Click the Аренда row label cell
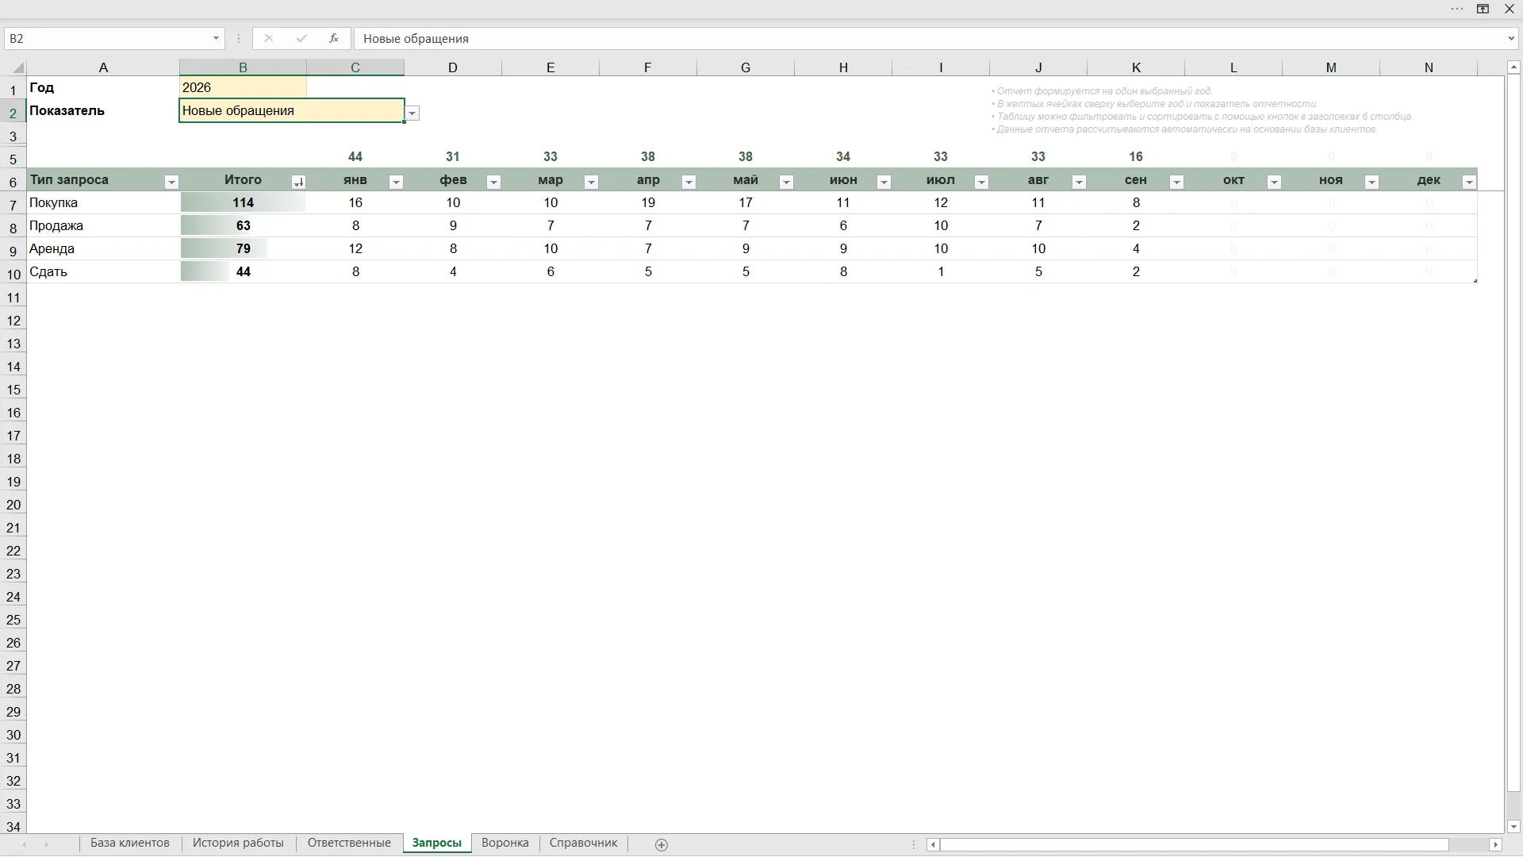 point(103,249)
